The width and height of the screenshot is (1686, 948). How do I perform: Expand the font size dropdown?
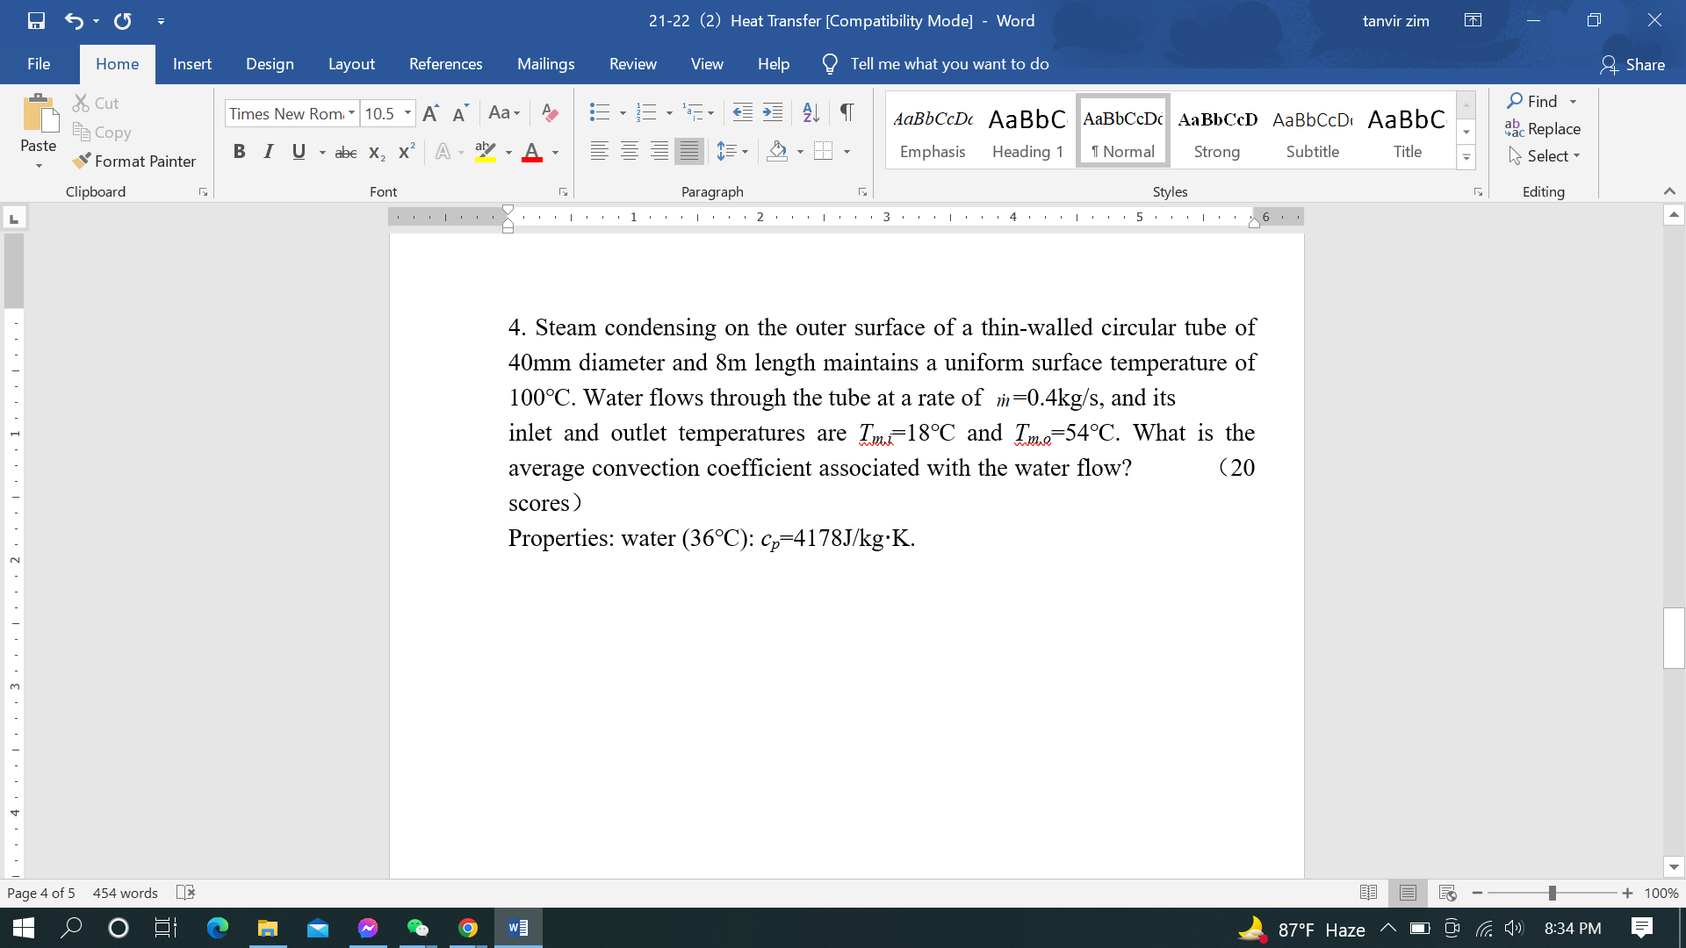pos(407,113)
